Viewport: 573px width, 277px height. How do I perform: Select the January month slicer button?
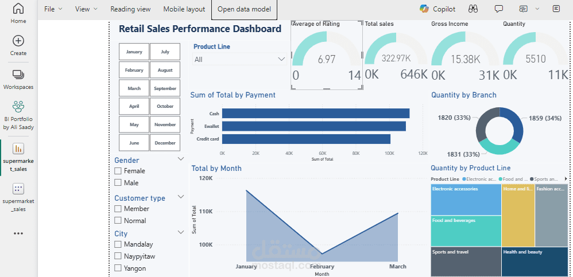tap(134, 52)
